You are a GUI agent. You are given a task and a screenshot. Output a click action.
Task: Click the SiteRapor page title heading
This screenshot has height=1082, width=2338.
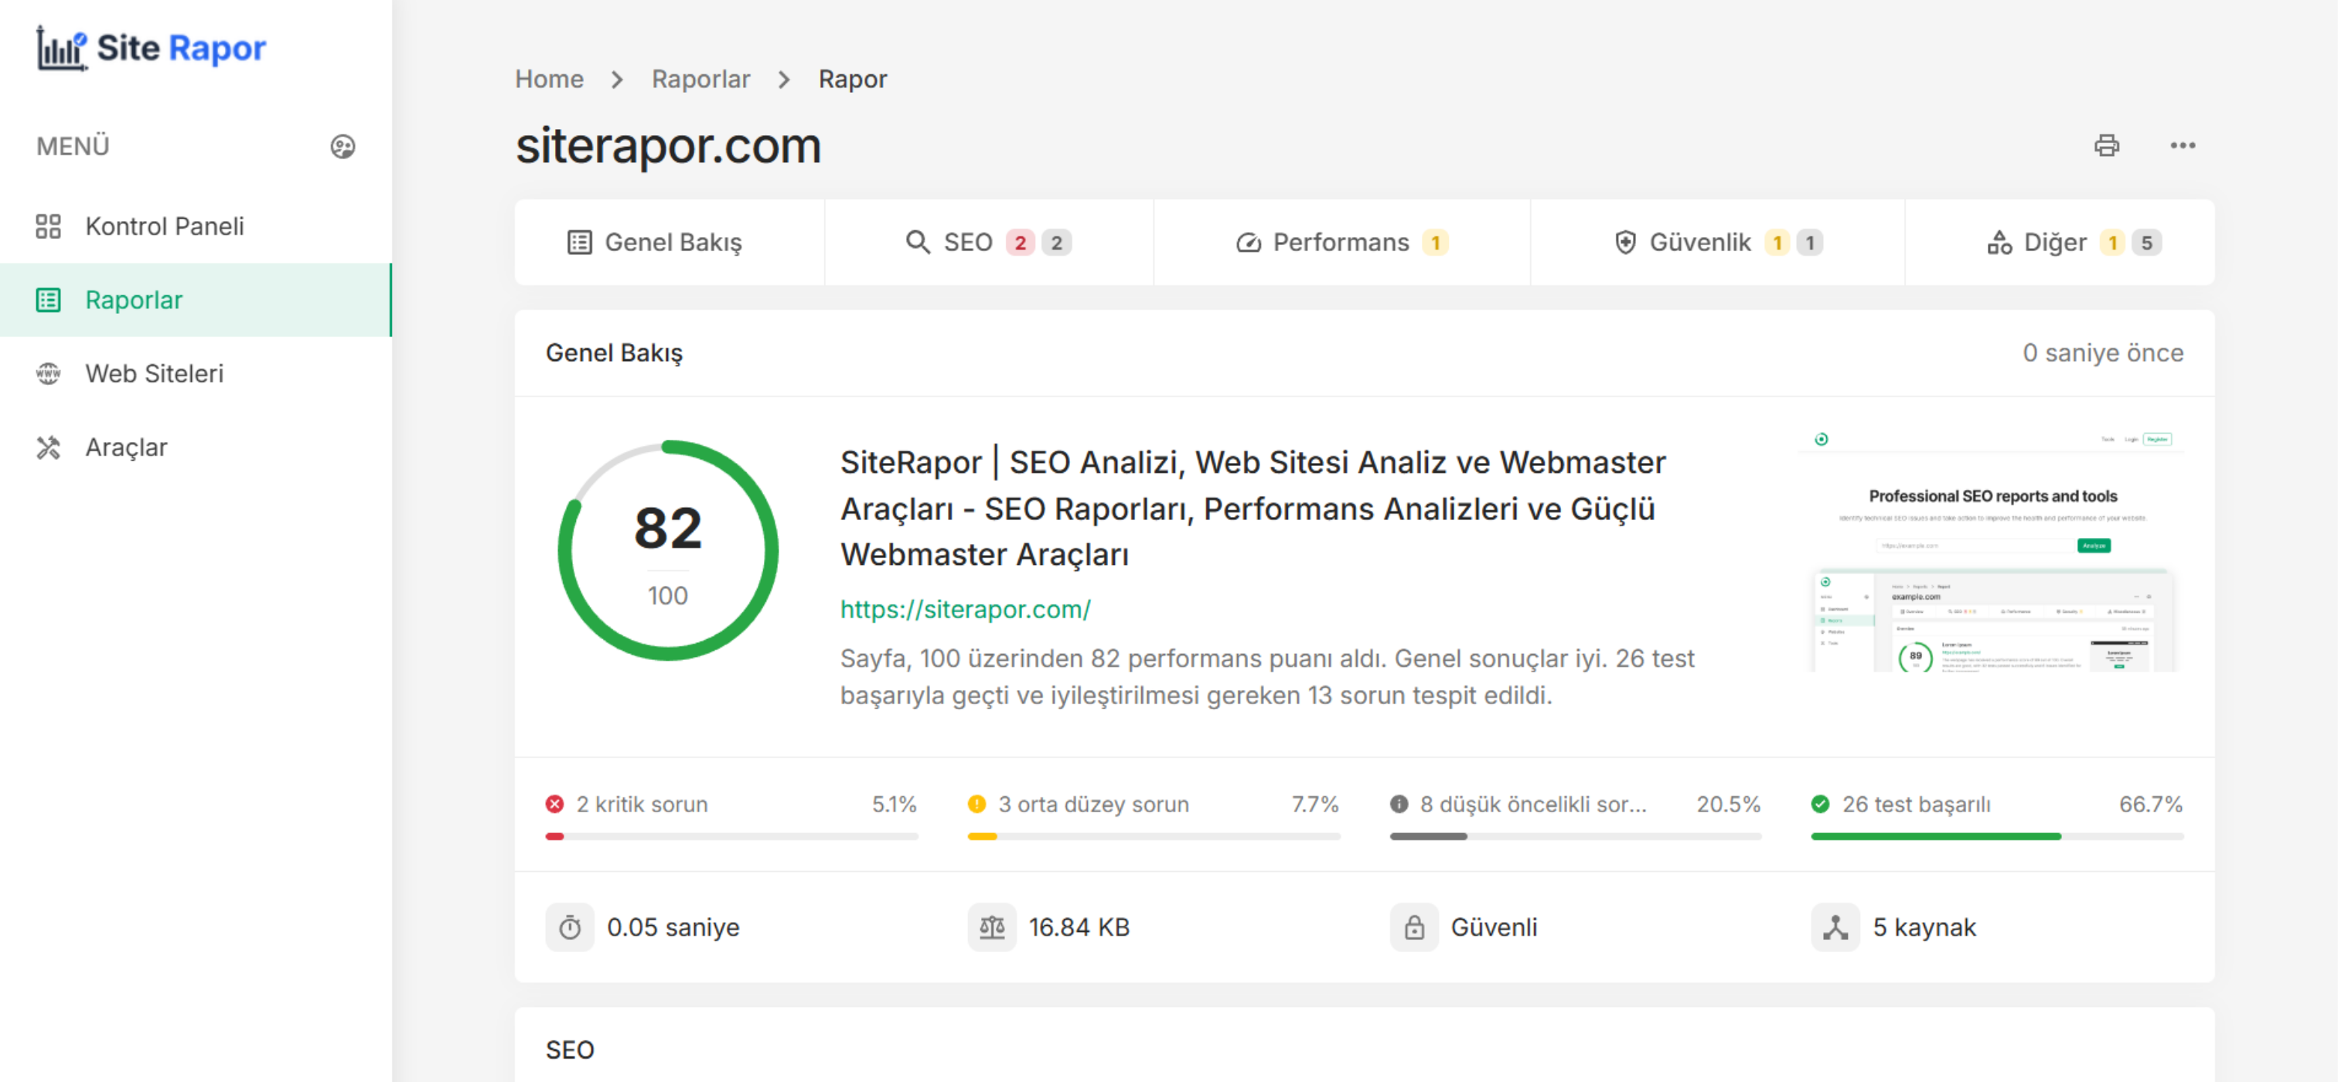(x=1252, y=508)
